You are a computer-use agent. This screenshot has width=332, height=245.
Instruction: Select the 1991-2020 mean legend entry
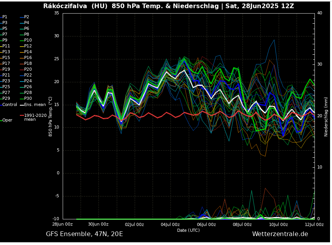click(x=35, y=117)
